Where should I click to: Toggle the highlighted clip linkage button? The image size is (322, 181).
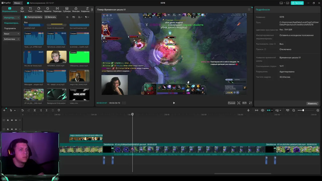(269, 110)
